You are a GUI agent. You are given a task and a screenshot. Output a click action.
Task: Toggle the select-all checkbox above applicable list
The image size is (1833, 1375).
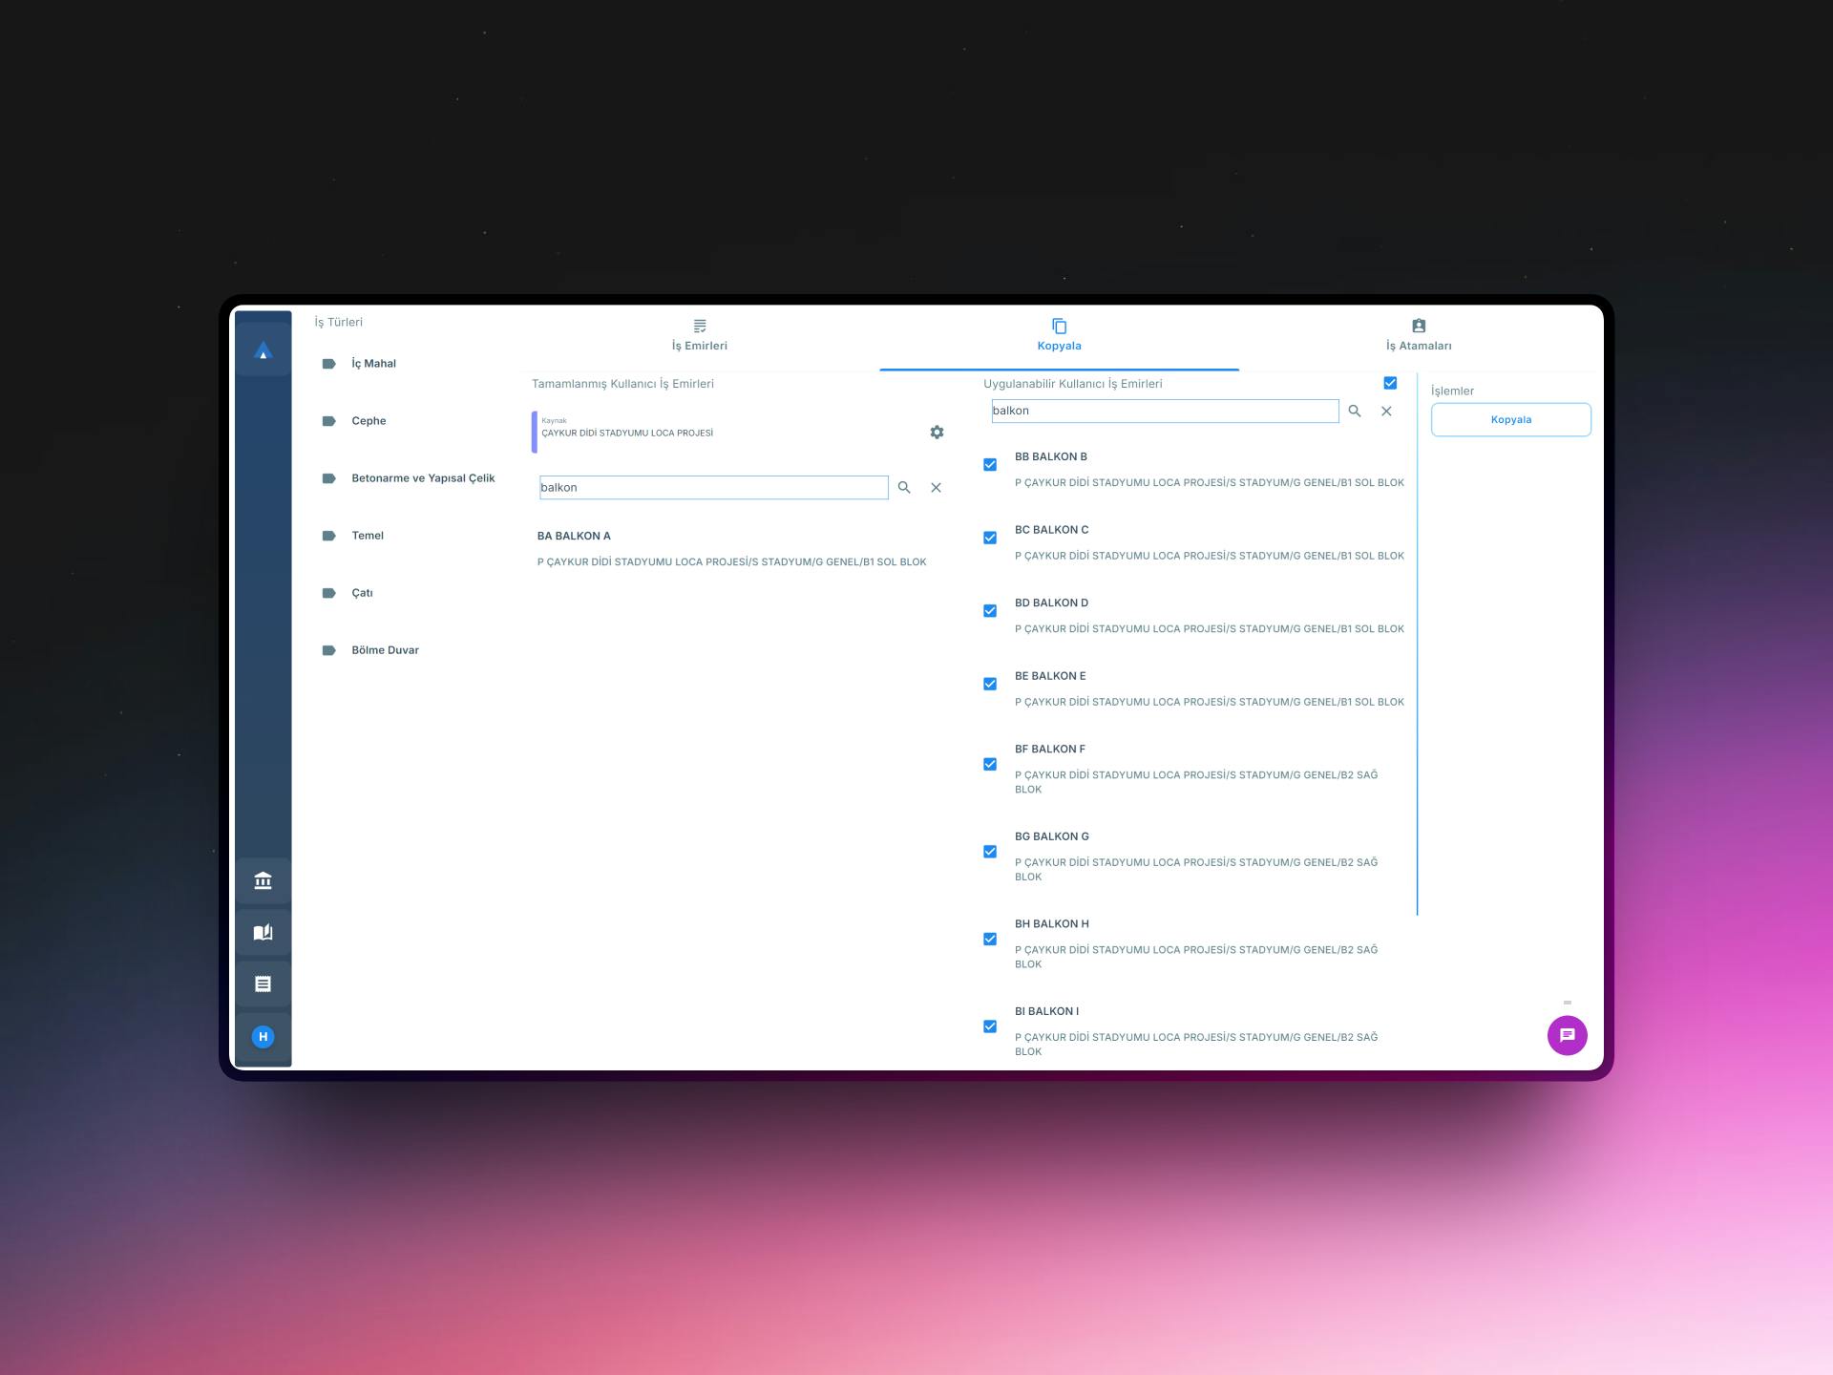pyautogui.click(x=1390, y=383)
